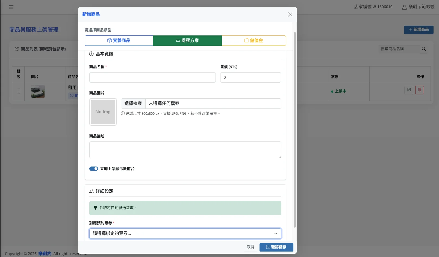Focus the 售價 price field

251,77
